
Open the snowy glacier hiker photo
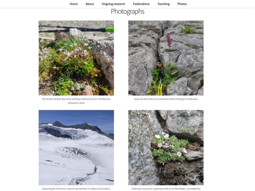tap(76, 148)
